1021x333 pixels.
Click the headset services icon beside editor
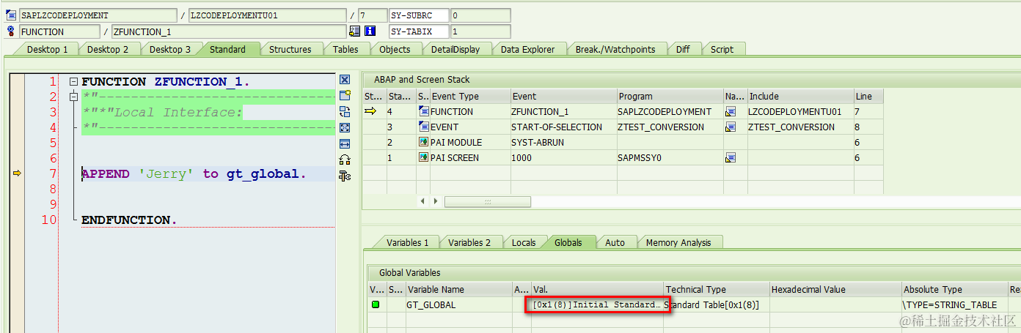pyautogui.click(x=345, y=160)
